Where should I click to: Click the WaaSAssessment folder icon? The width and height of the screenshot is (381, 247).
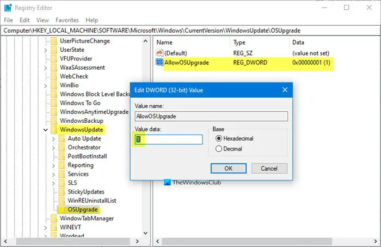pyautogui.click(x=54, y=68)
